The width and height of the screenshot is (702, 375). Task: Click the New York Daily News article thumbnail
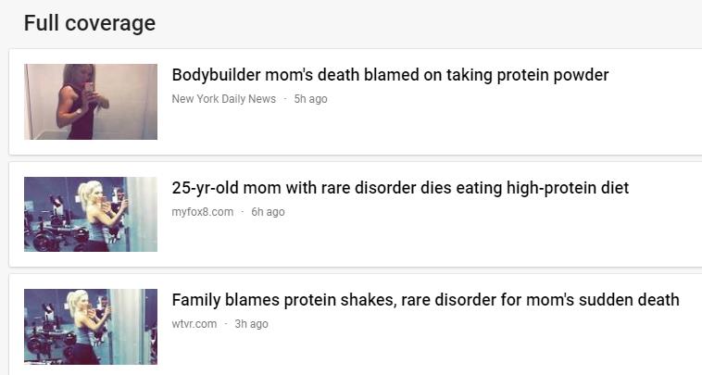[91, 102]
